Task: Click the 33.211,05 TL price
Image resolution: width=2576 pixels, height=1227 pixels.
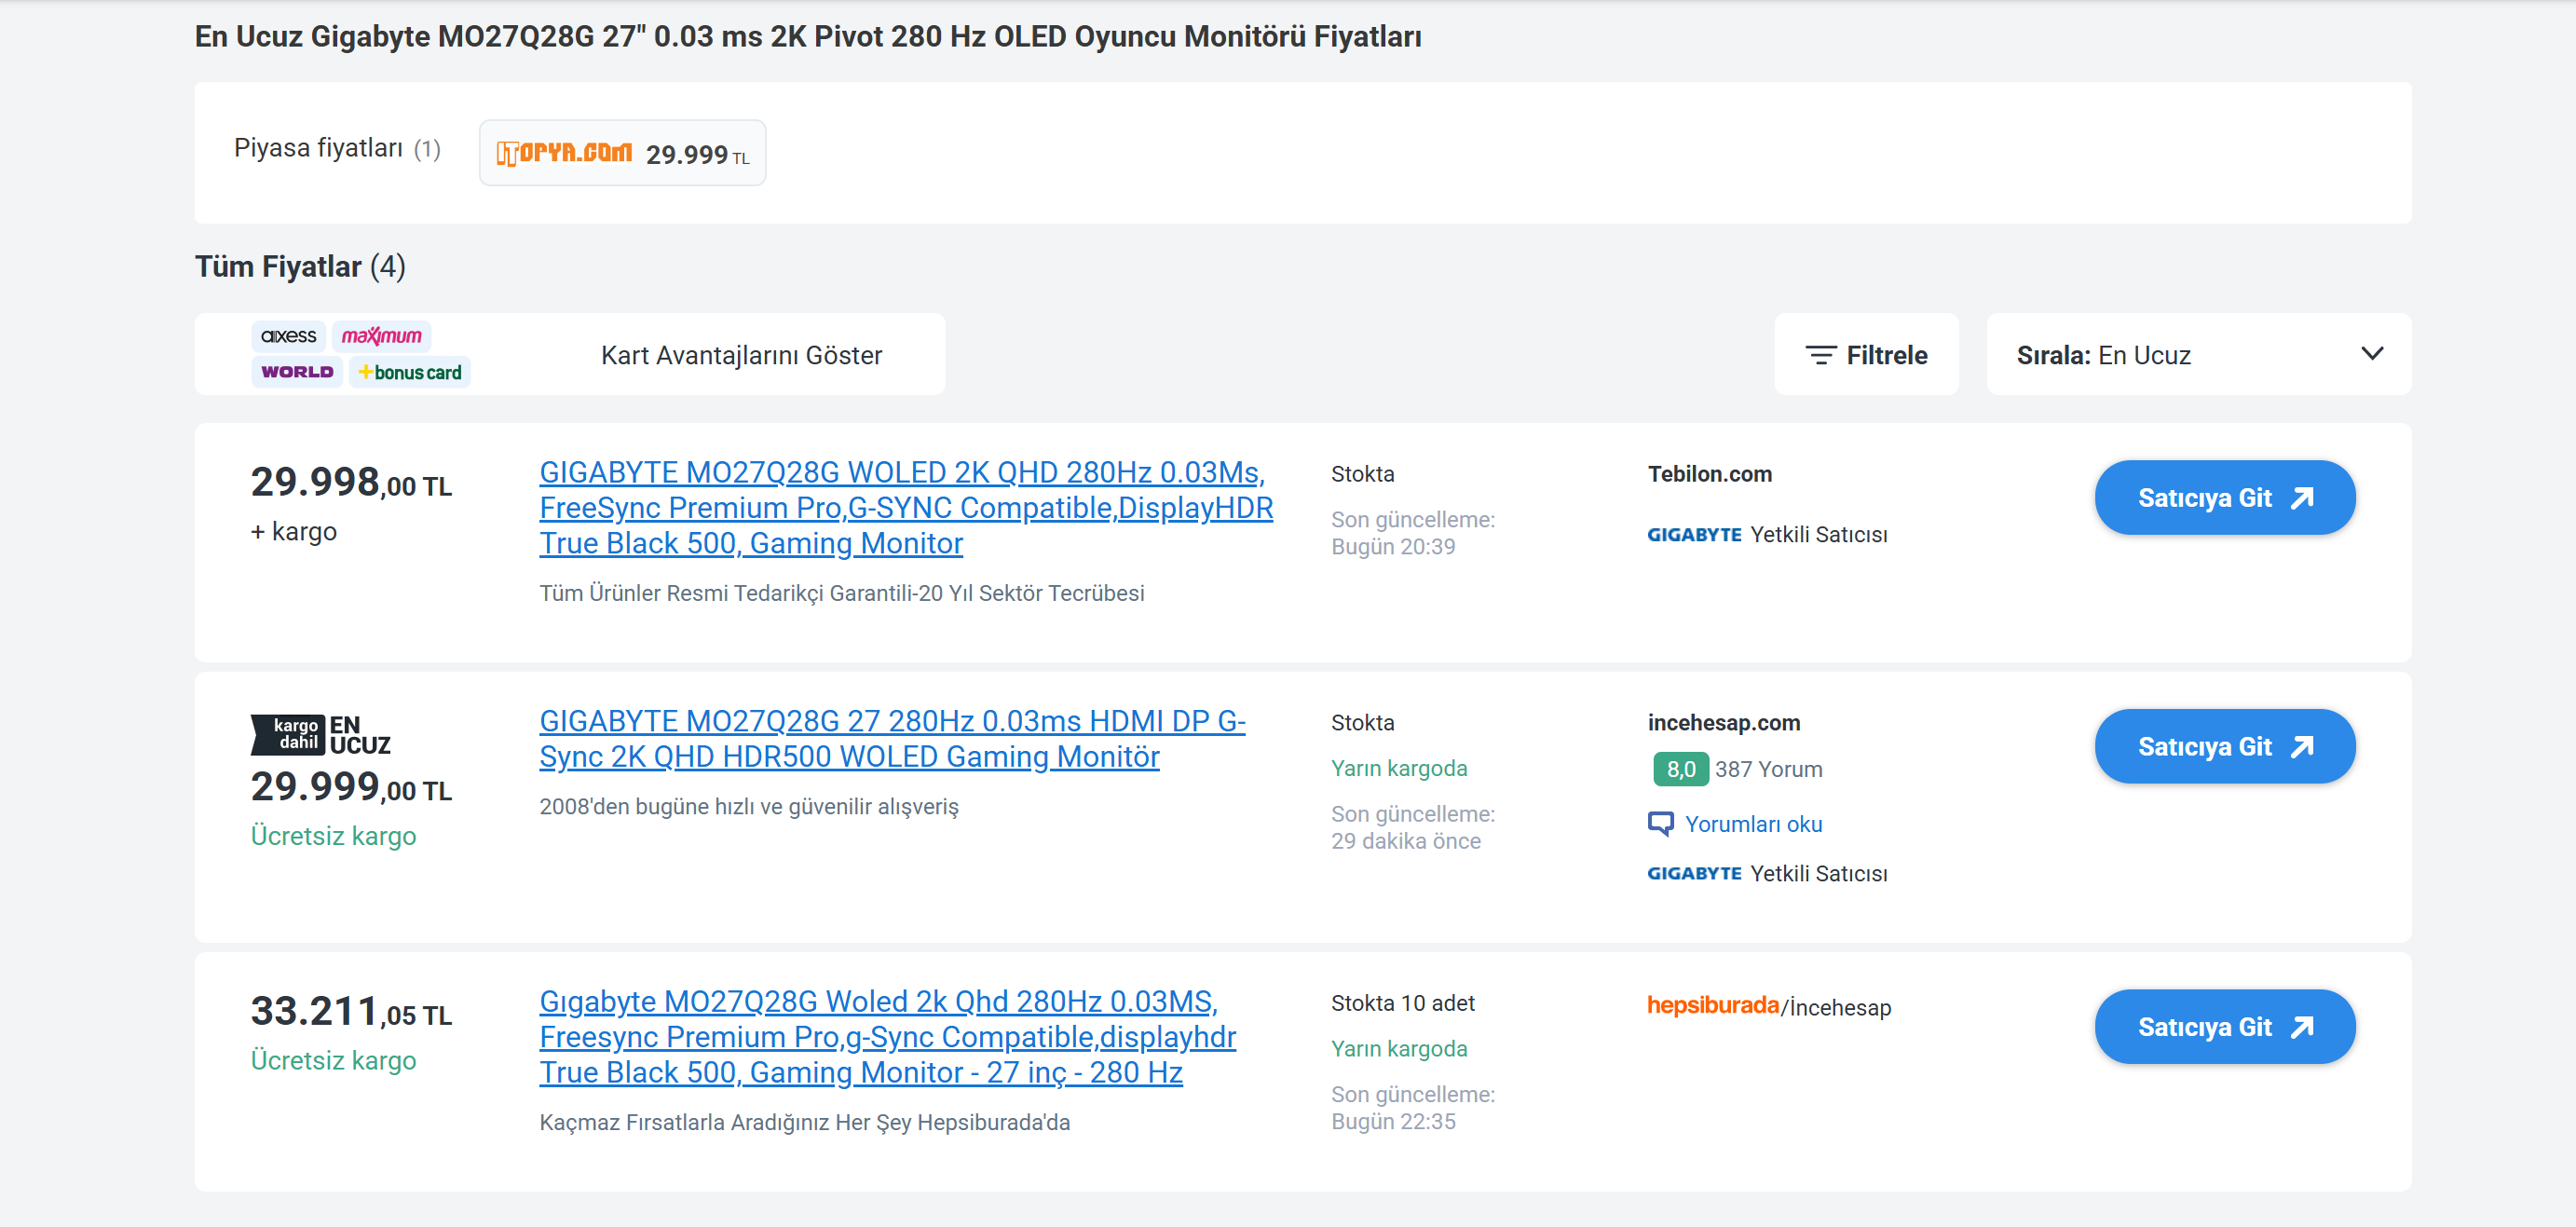Action: pyautogui.click(x=351, y=1012)
